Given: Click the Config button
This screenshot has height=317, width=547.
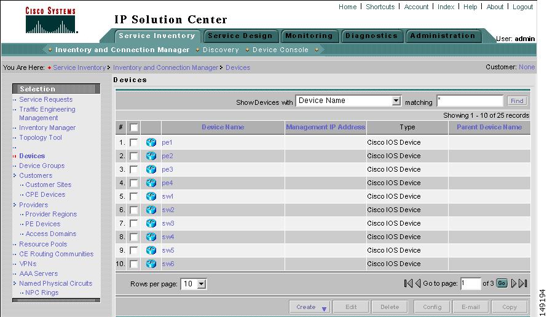Looking at the screenshot, I should point(432,307).
